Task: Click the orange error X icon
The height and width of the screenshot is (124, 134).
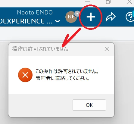Action: (25, 75)
